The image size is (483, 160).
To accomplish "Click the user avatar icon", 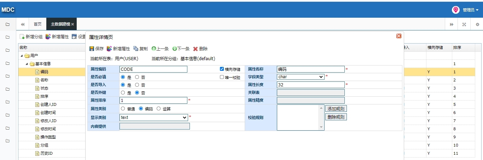I will 456,10.
